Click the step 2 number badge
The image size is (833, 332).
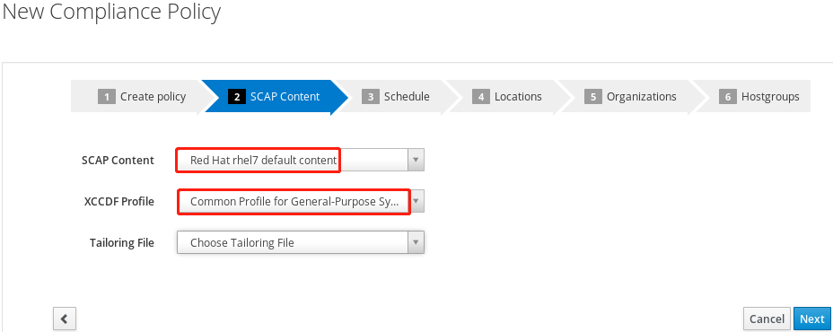[x=237, y=97]
